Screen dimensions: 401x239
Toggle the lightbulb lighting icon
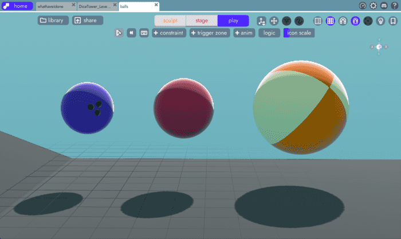380,21
